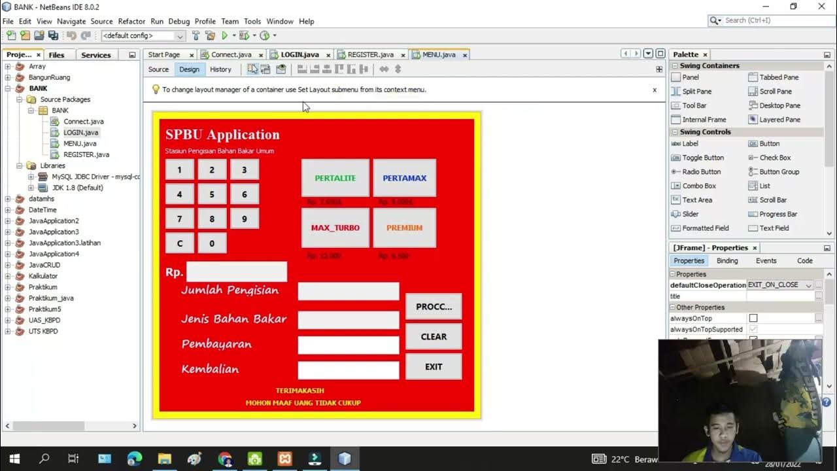Click the Clean and Build icon
Image resolution: width=837 pixels, height=471 pixels.
[210, 35]
